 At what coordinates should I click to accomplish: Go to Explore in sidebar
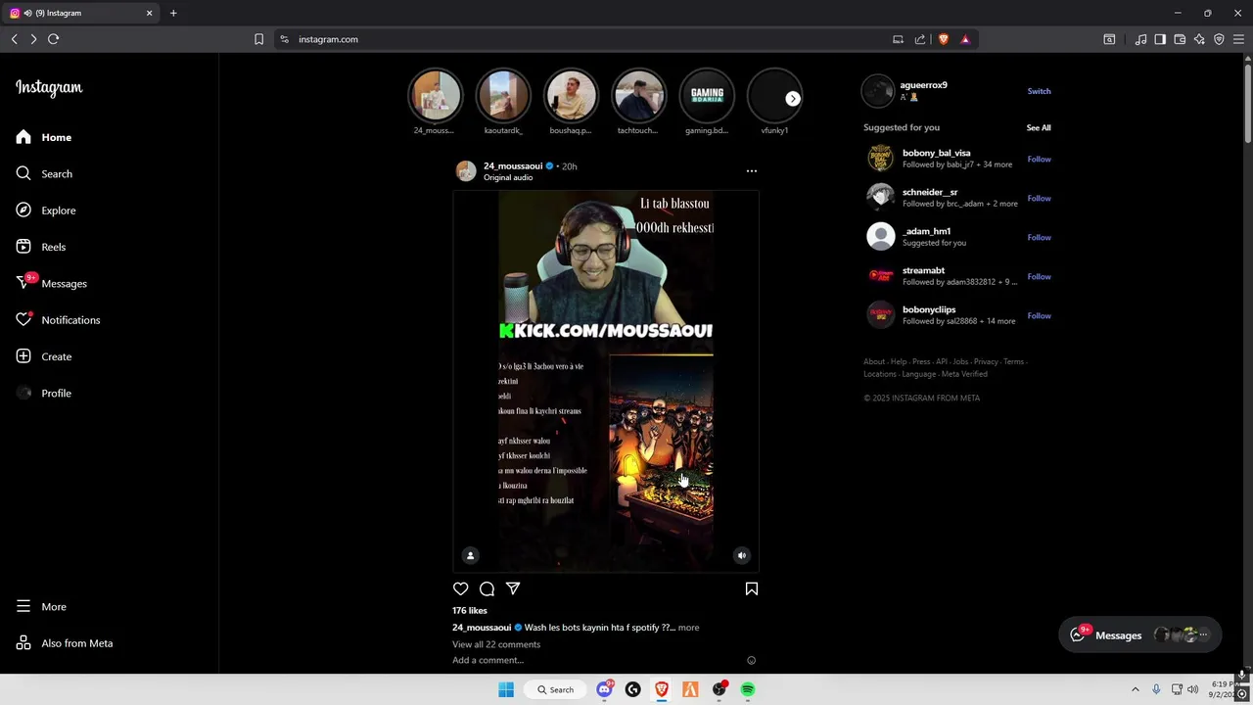point(46,211)
